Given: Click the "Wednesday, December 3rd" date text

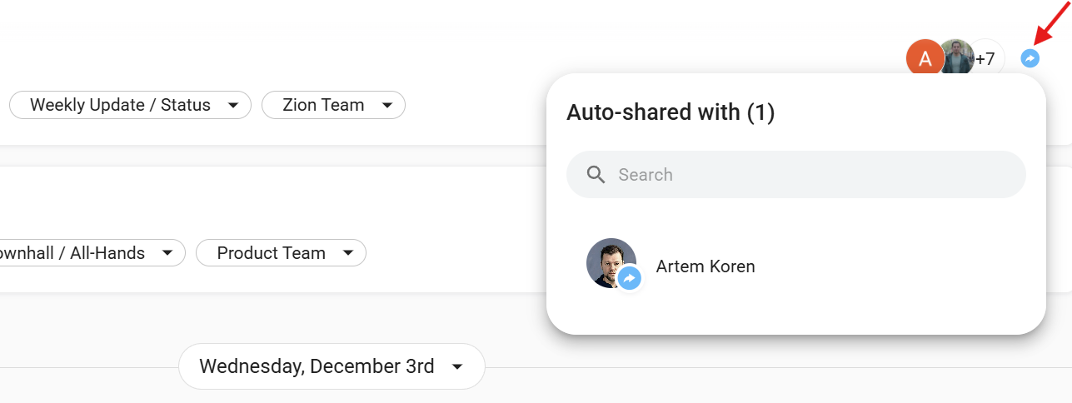Looking at the screenshot, I should pyautogui.click(x=317, y=366).
